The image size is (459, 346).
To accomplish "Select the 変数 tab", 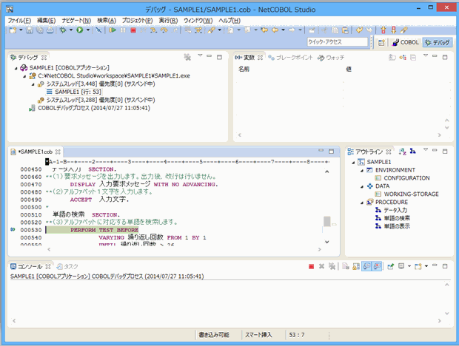I will coord(249,58).
